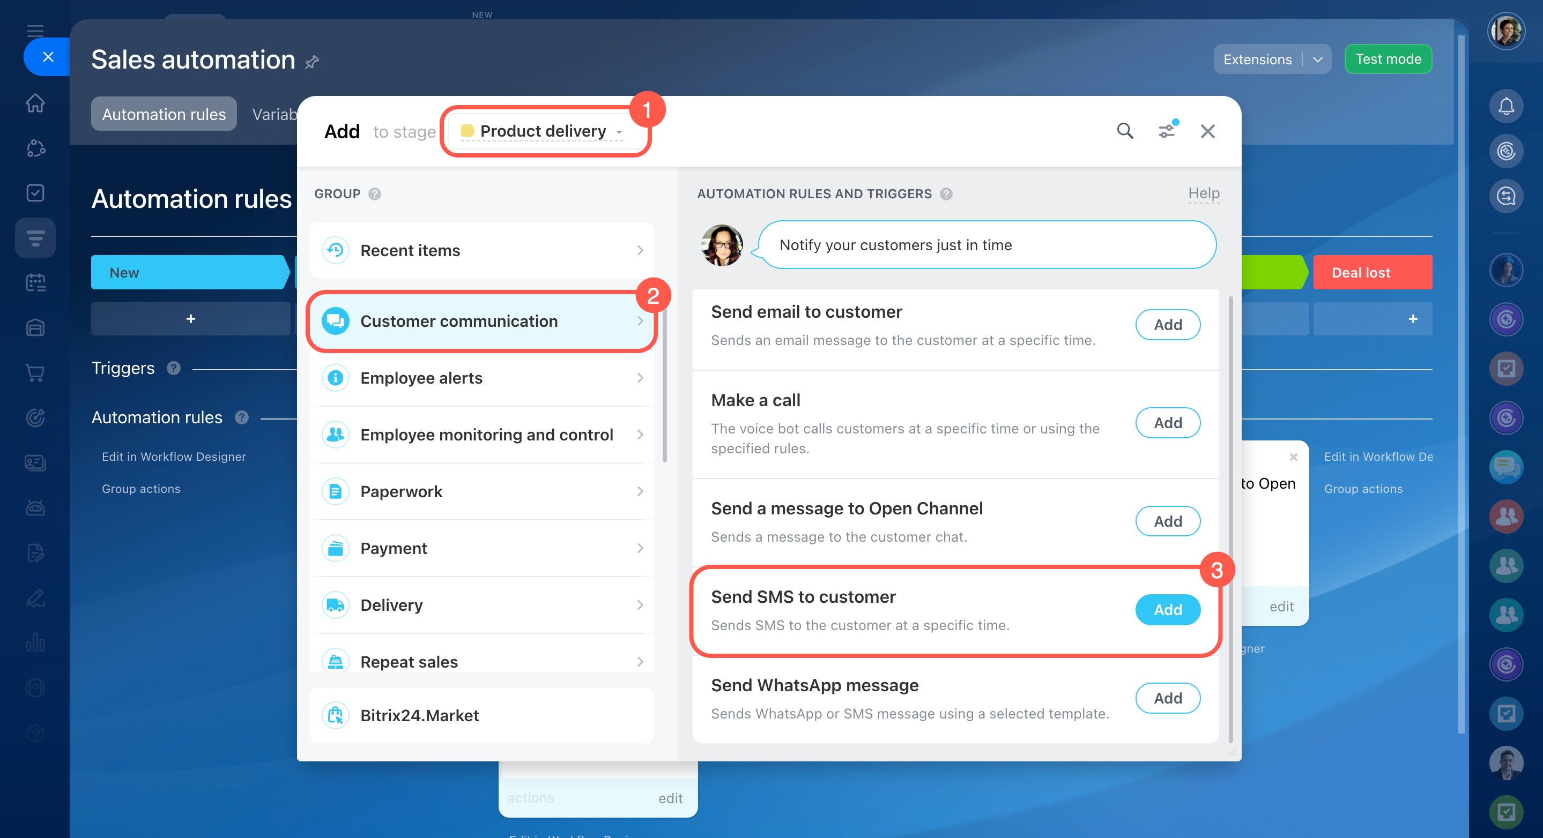Open the Bitrix24.Market group icon
The image size is (1543, 838).
coord(336,715)
